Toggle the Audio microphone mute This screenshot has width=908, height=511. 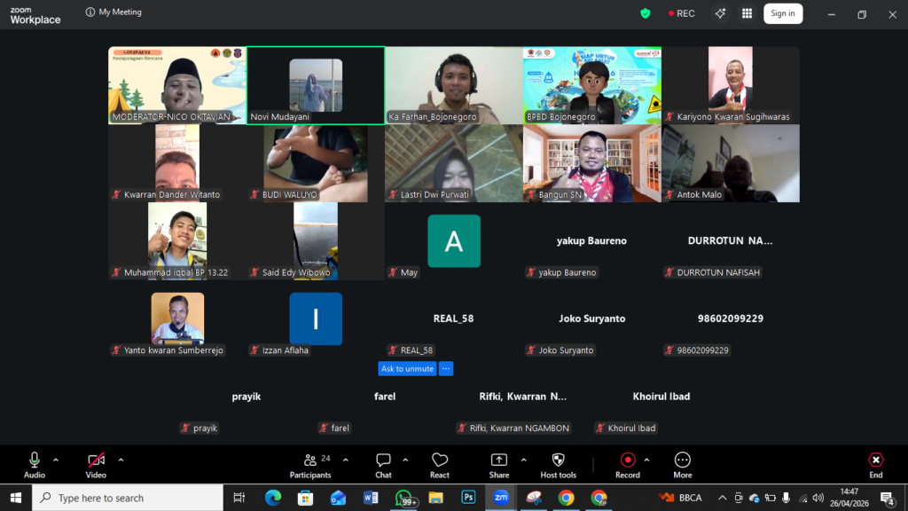[35, 464]
